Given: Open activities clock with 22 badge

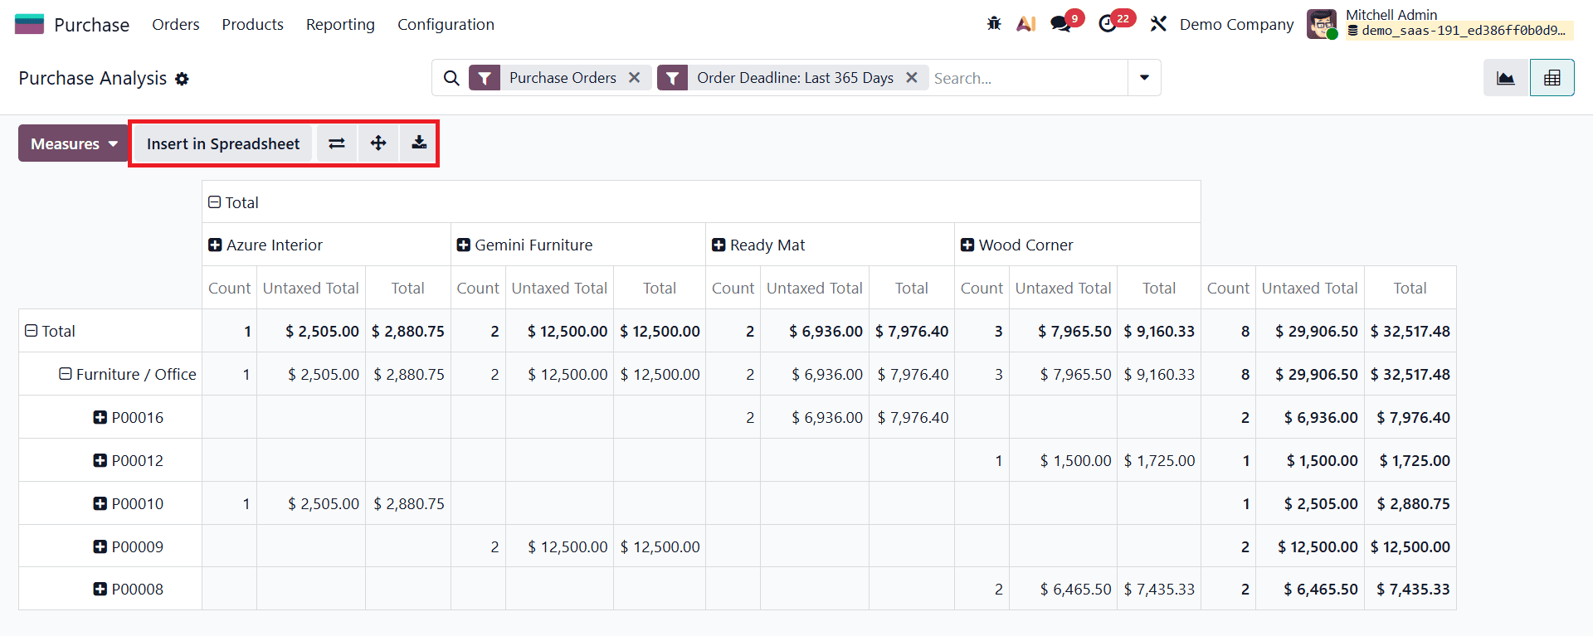Looking at the screenshot, I should tap(1108, 24).
